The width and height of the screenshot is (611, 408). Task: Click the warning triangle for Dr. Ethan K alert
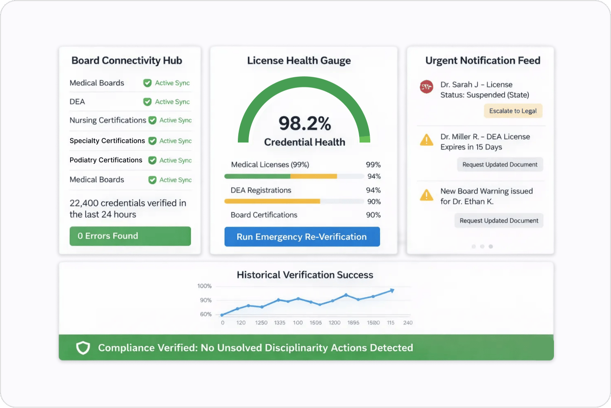coord(426,195)
